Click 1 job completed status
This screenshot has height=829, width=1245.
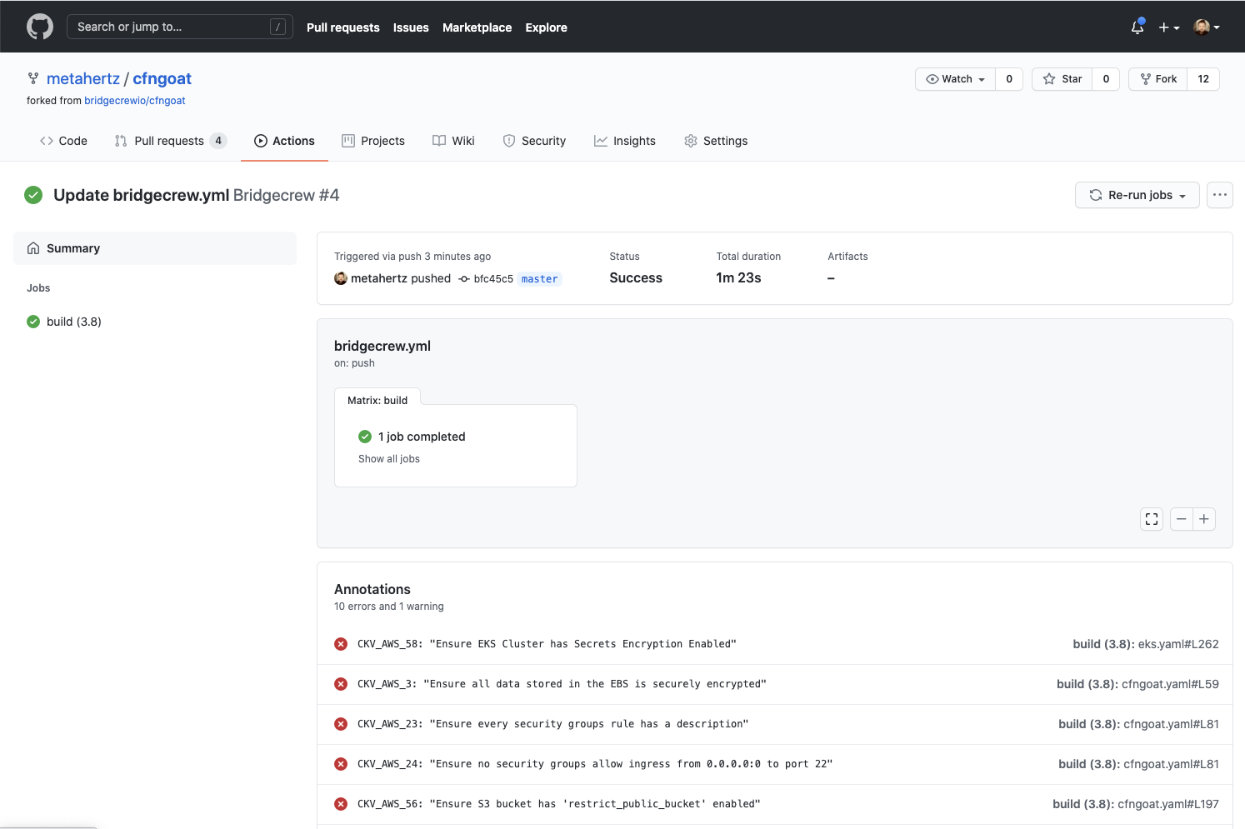pos(412,437)
